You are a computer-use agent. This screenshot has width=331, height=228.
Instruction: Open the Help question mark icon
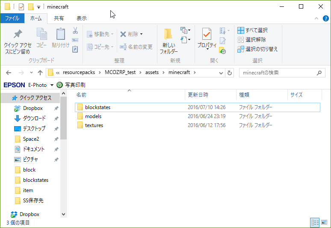(x=326, y=18)
